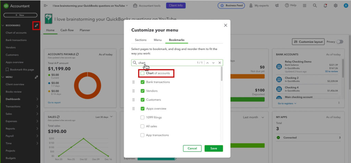Follow the 32 to review link
This screenshot has width=351, height=163.
331,71
